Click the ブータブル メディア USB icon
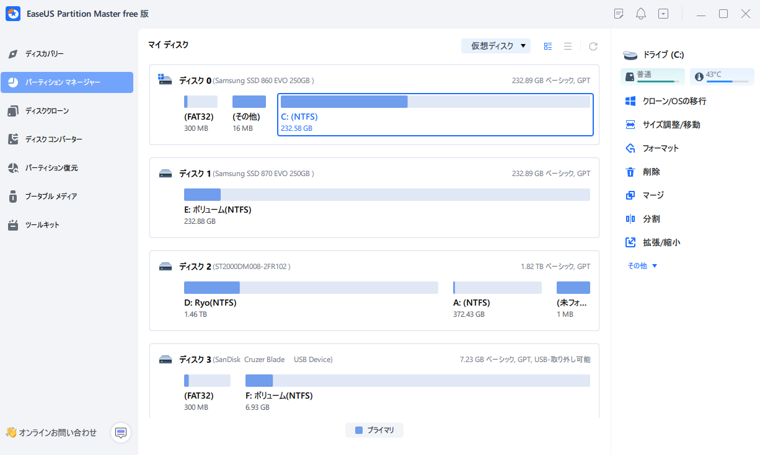 click(x=13, y=197)
